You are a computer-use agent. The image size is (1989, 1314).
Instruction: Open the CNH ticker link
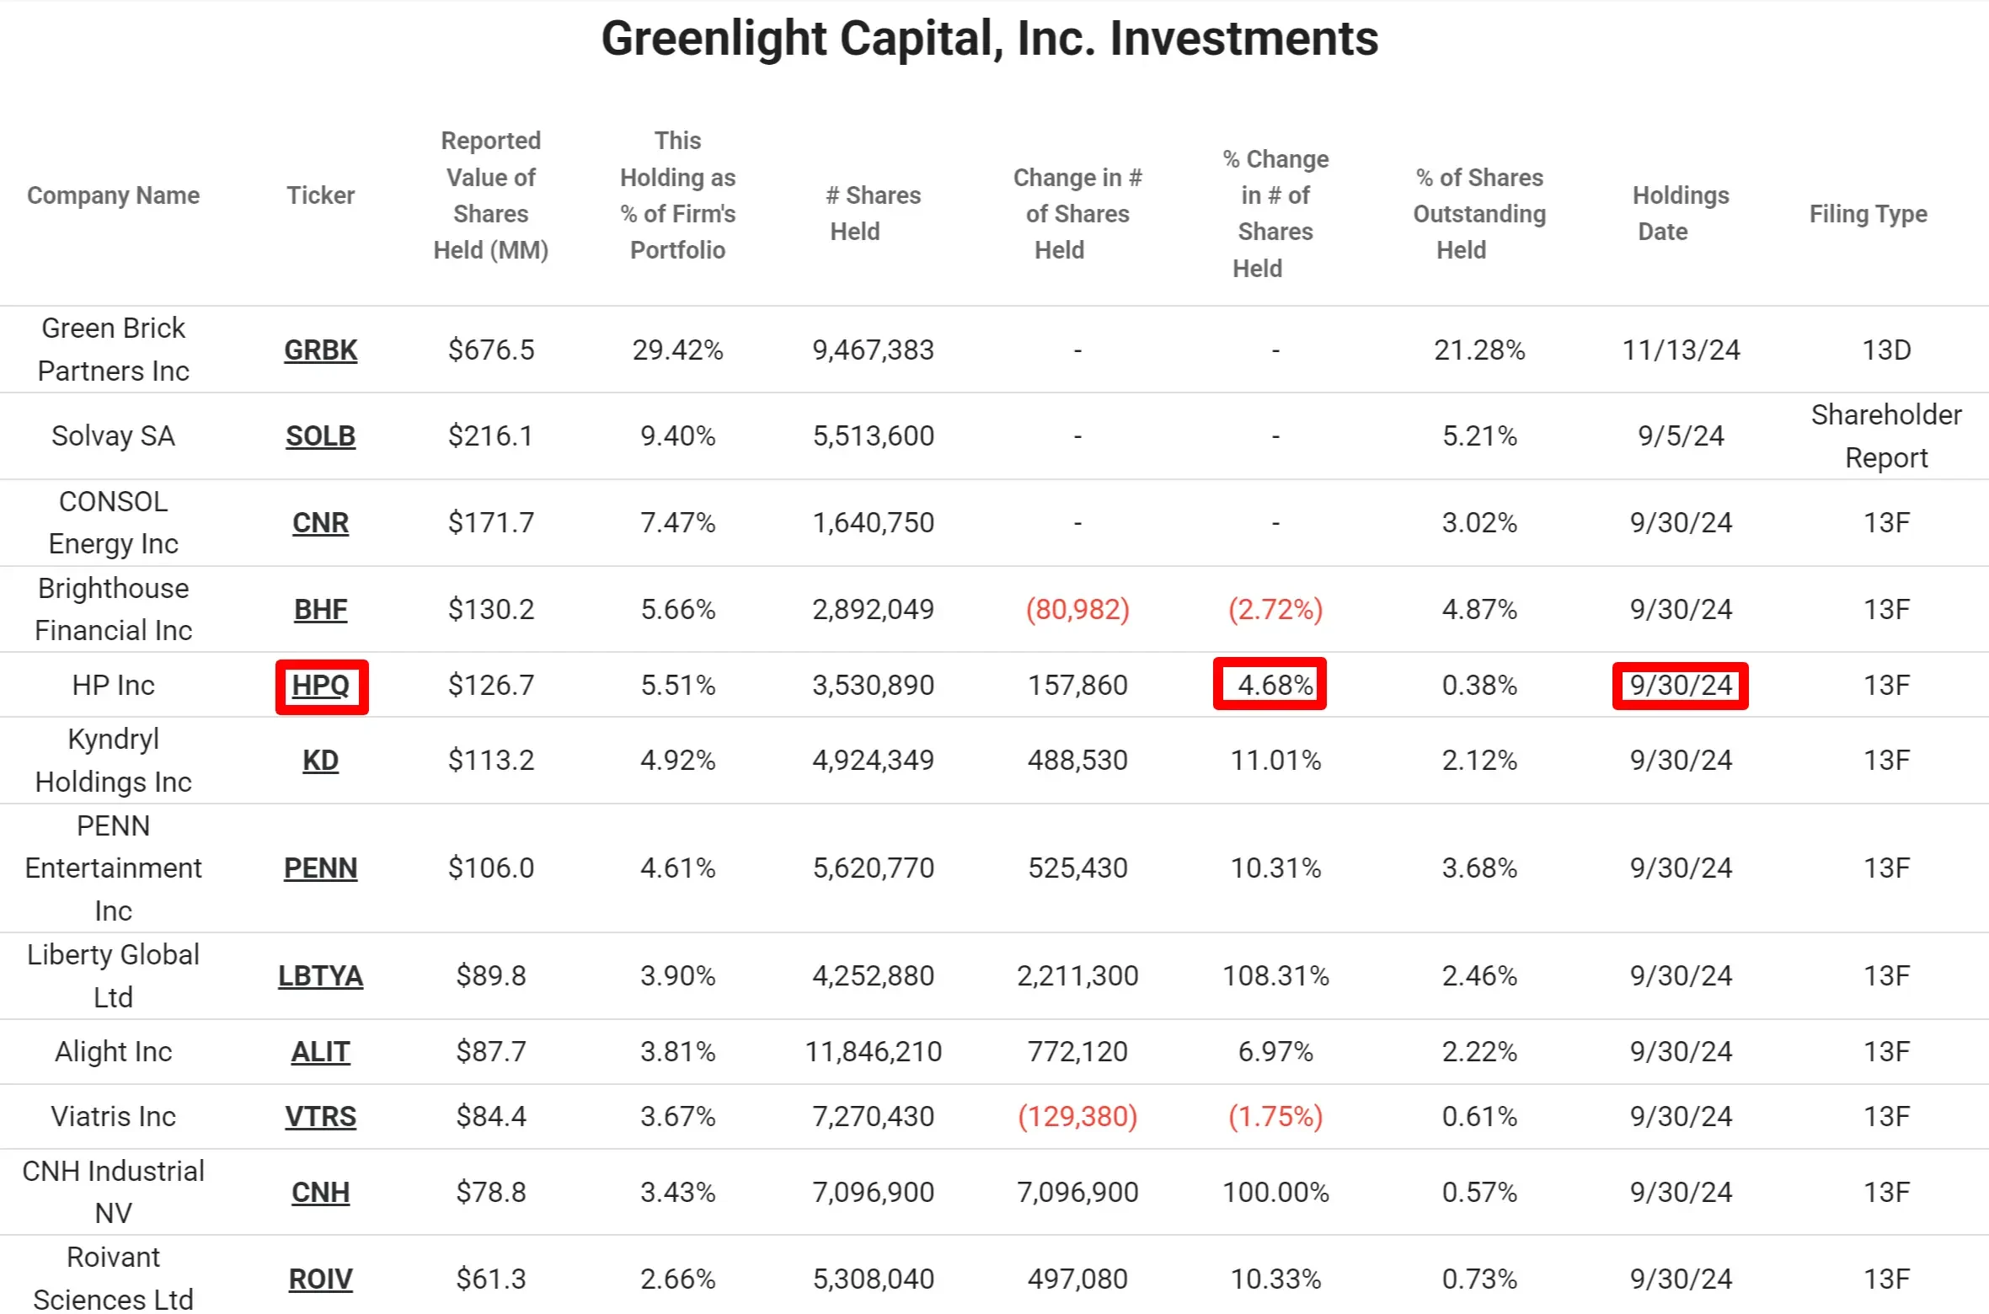click(320, 1193)
